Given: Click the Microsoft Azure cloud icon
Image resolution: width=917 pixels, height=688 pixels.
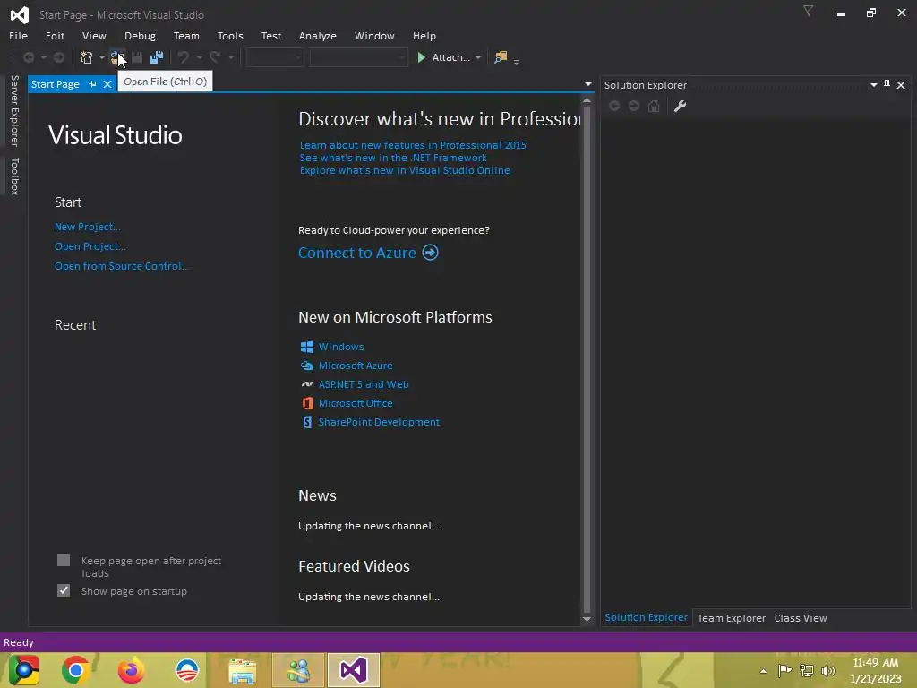Looking at the screenshot, I should (307, 365).
